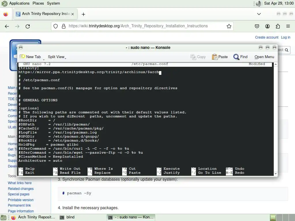Open the Firefox account icon
Viewport: 295px width, 221px height.
[267, 26]
